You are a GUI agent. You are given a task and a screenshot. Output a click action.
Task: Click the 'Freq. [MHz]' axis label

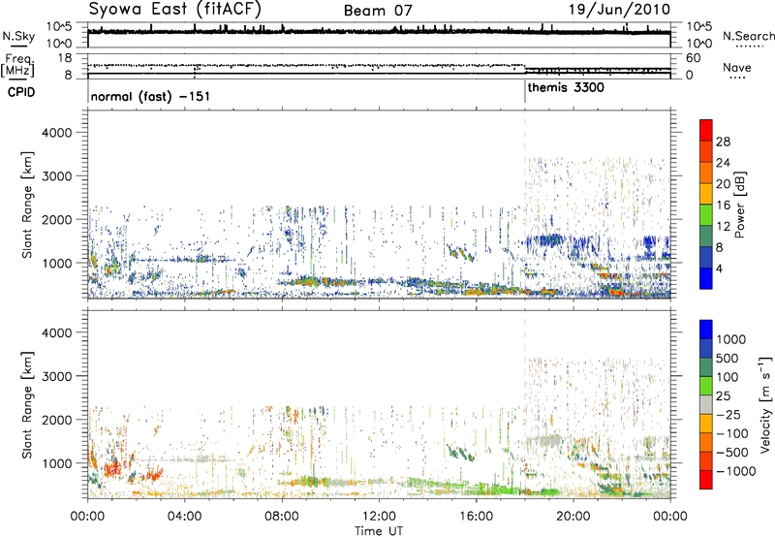(18, 65)
